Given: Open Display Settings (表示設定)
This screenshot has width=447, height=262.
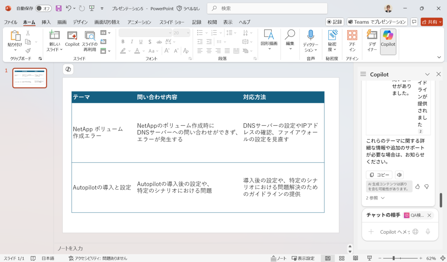Looking at the screenshot, I should (x=303, y=258).
